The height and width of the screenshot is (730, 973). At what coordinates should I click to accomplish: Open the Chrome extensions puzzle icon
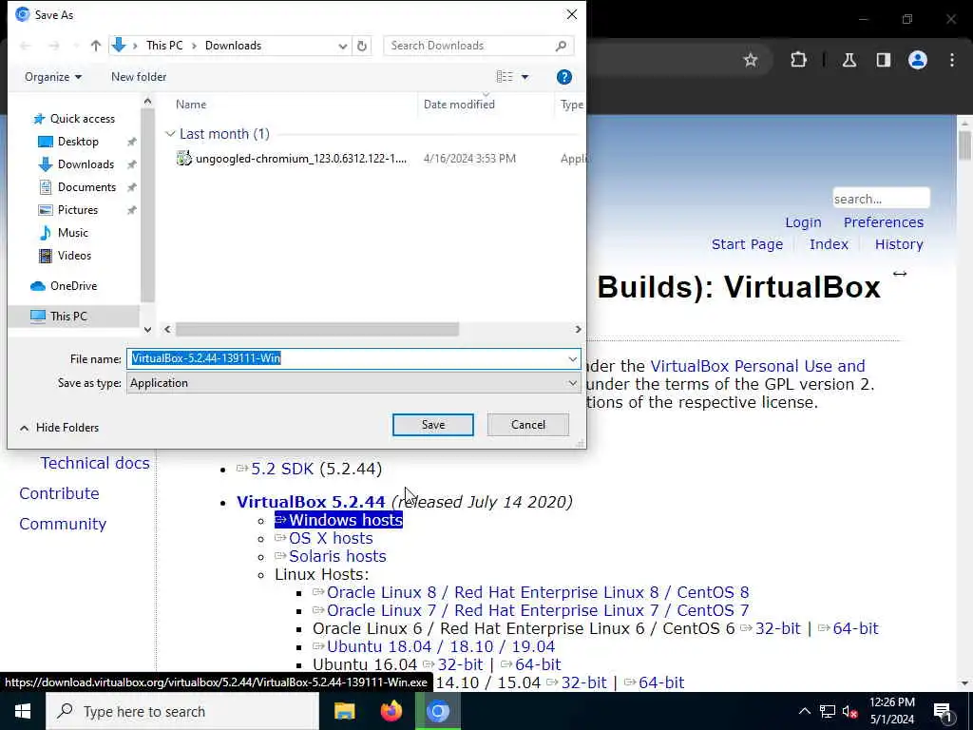[798, 60]
